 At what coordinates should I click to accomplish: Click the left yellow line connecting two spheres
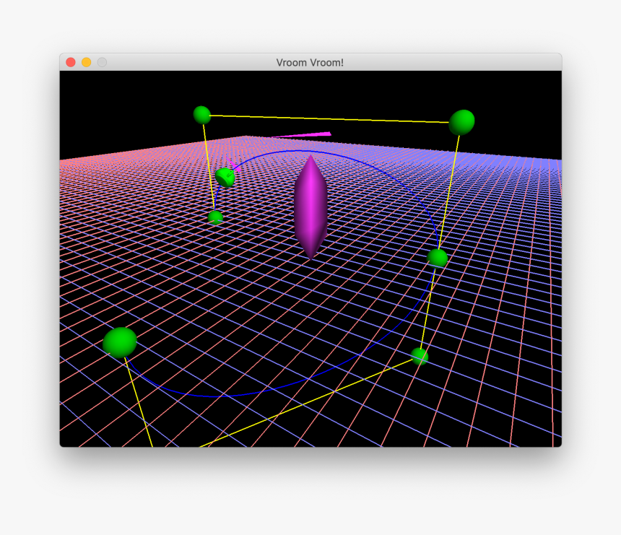tap(209, 166)
